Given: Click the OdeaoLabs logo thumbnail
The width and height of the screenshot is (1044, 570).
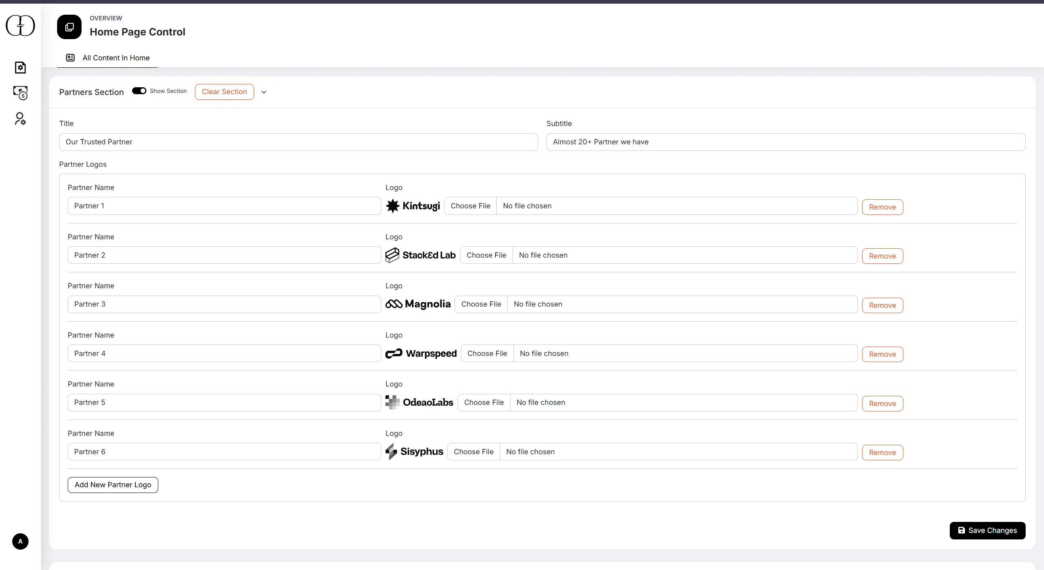Looking at the screenshot, I should (419, 402).
